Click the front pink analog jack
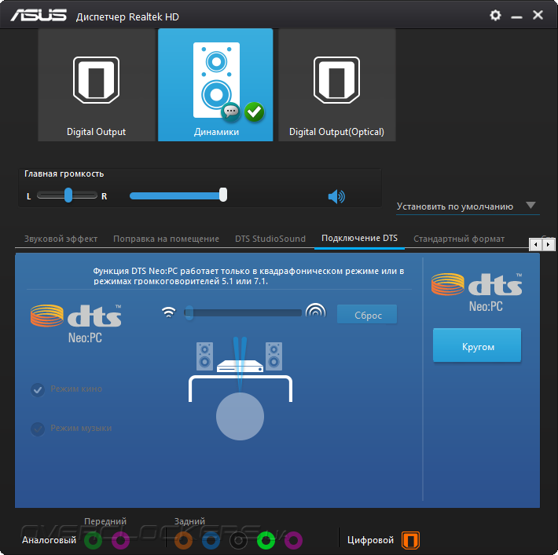 click(121, 540)
